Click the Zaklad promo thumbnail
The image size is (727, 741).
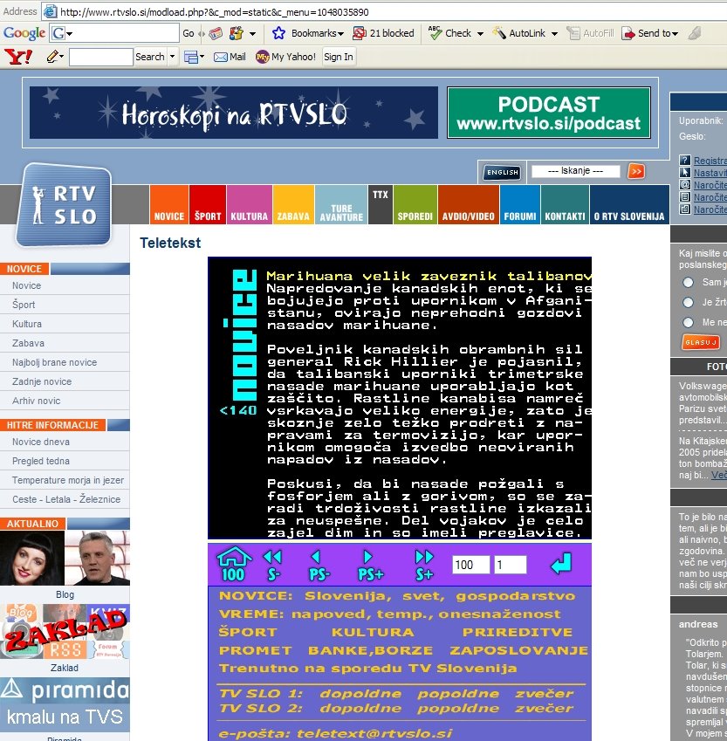click(x=65, y=631)
